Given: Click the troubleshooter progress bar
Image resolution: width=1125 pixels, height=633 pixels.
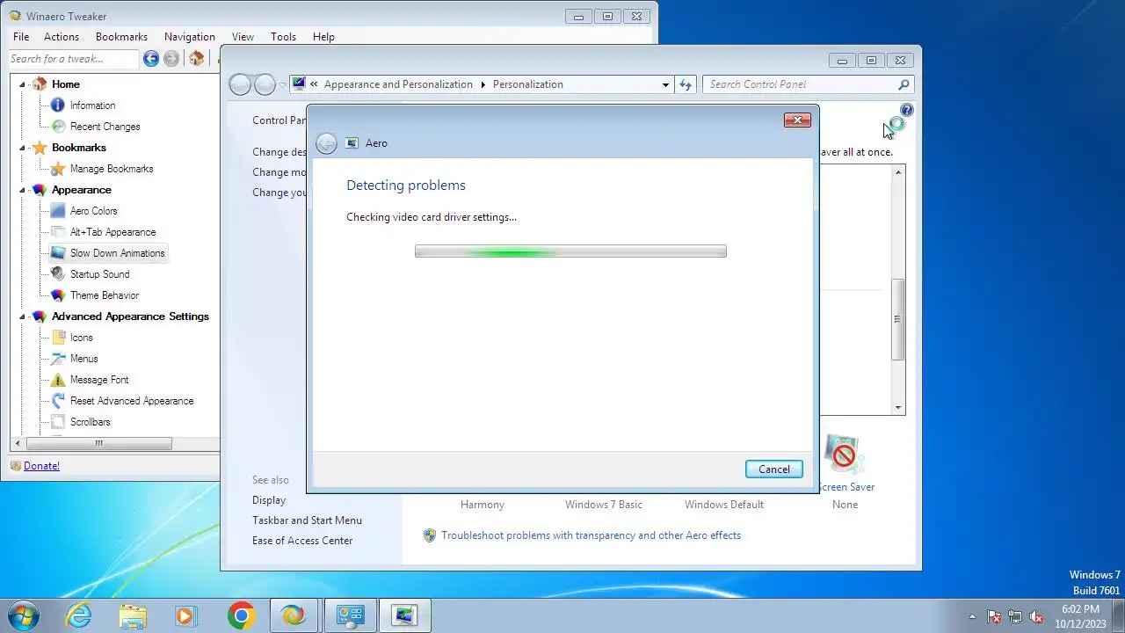Looking at the screenshot, I should (x=570, y=251).
